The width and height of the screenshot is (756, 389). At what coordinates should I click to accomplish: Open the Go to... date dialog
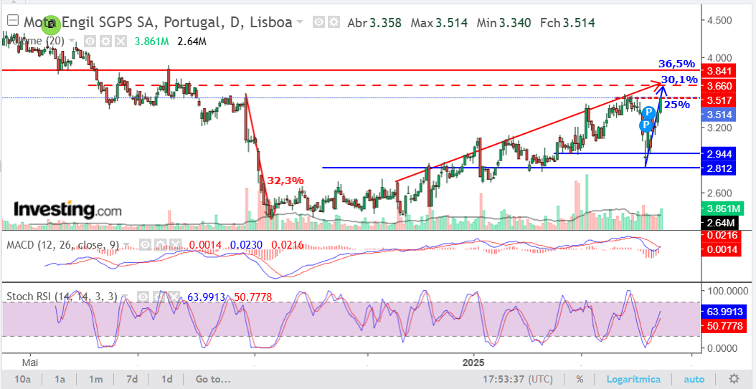point(212,379)
